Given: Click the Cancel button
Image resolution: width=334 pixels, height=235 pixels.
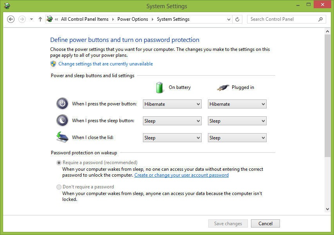Looking at the screenshot, I should [265, 224].
